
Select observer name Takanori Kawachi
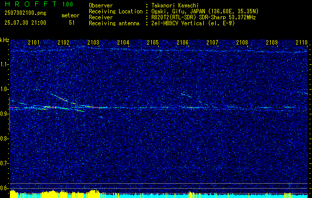(175, 5)
